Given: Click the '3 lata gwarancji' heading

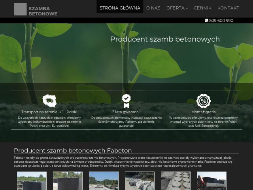Looking at the screenshot, I should click(x=126, y=112).
